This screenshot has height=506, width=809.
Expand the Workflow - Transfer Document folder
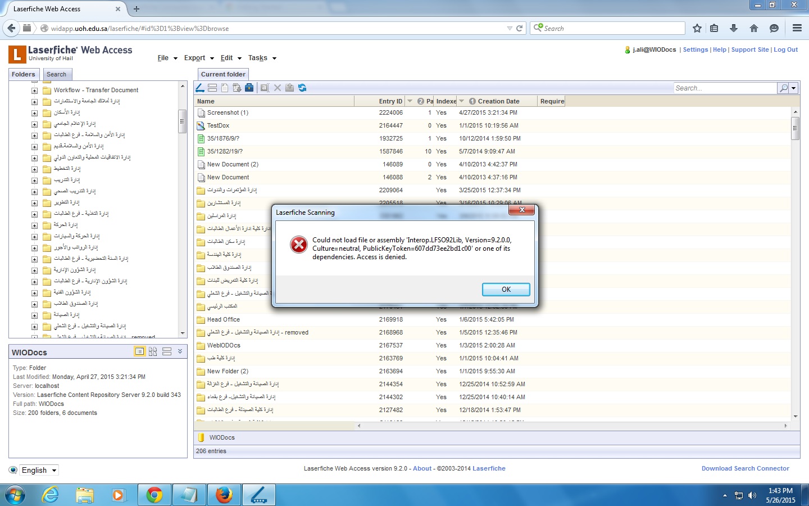click(x=34, y=91)
